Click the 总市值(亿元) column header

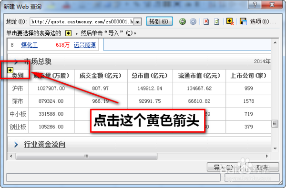150,76
